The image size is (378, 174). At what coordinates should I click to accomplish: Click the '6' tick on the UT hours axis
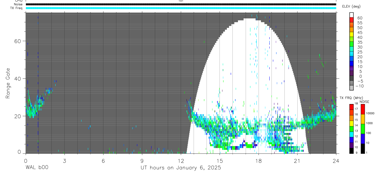click(x=103, y=160)
